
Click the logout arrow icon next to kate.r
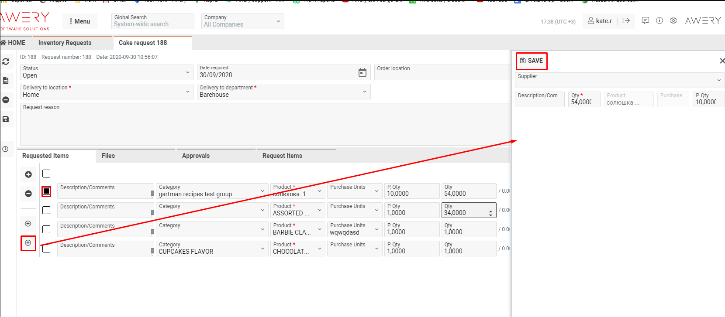(x=626, y=20)
